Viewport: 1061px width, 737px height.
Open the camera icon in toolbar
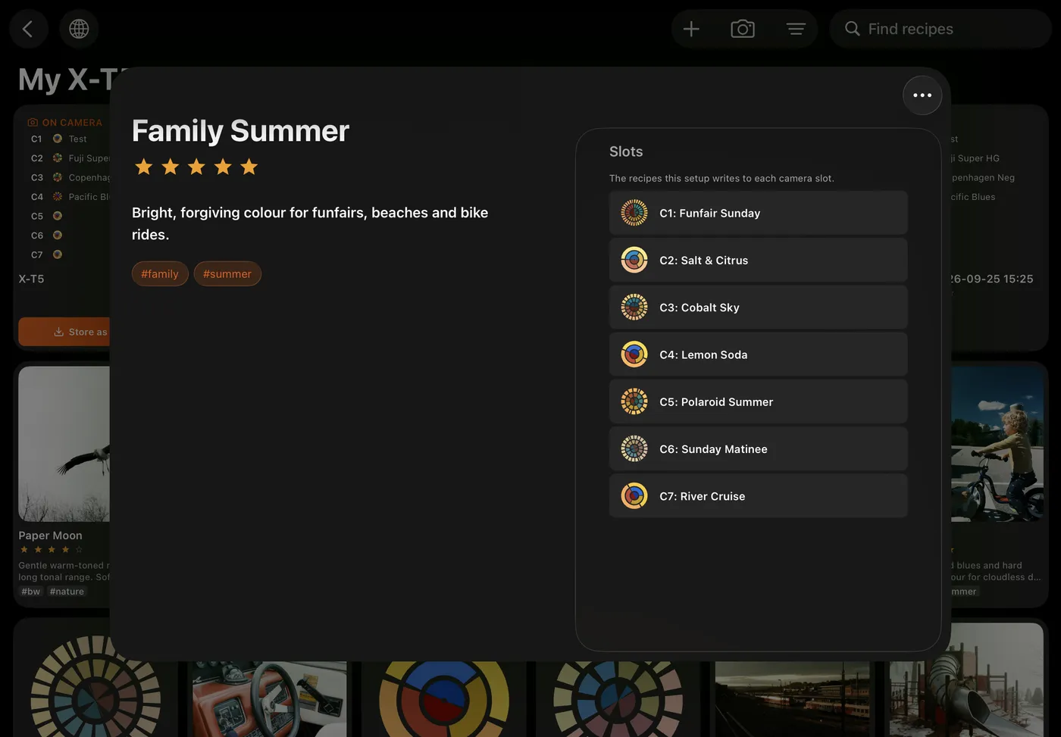(x=743, y=29)
